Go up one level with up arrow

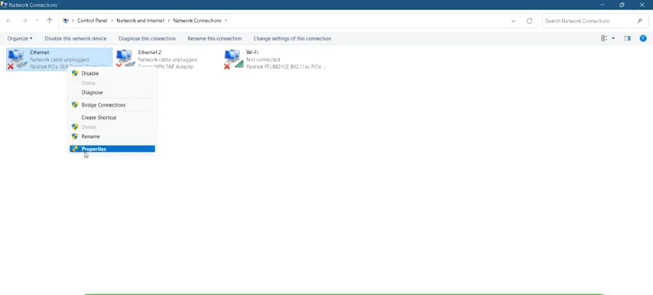click(x=50, y=21)
